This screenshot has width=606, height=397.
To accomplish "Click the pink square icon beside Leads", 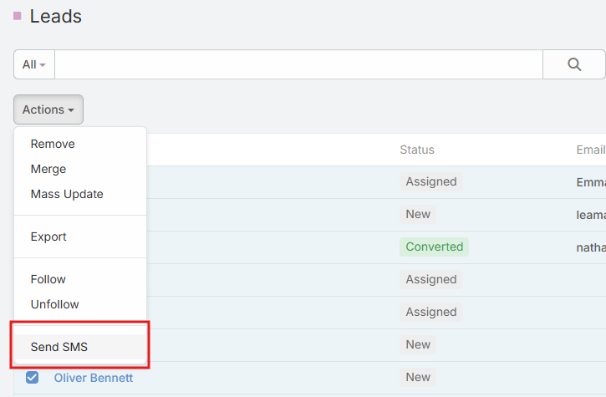I will coord(18,16).
